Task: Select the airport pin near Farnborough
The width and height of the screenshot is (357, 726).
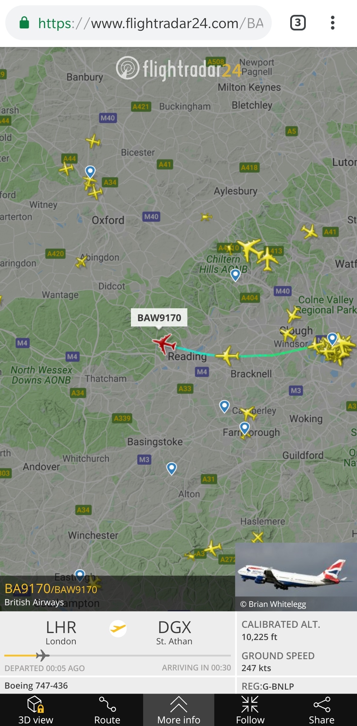Action: coord(245,428)
